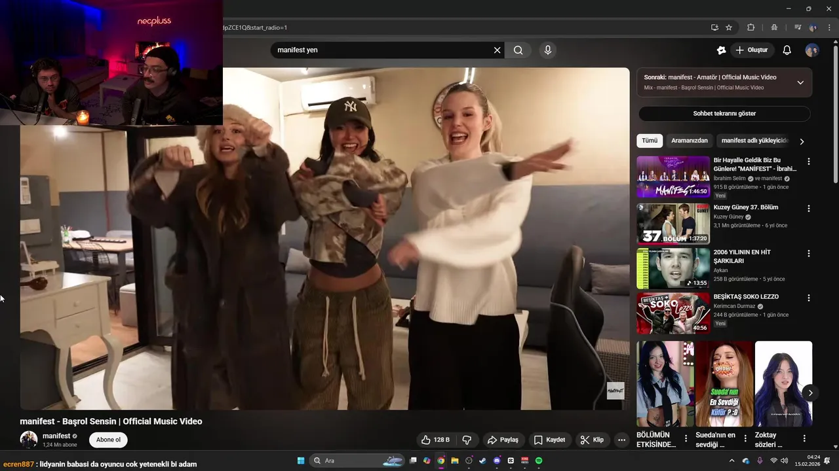
Task: Click the 1,24 Mn abone text
Action: pos(60,445)
